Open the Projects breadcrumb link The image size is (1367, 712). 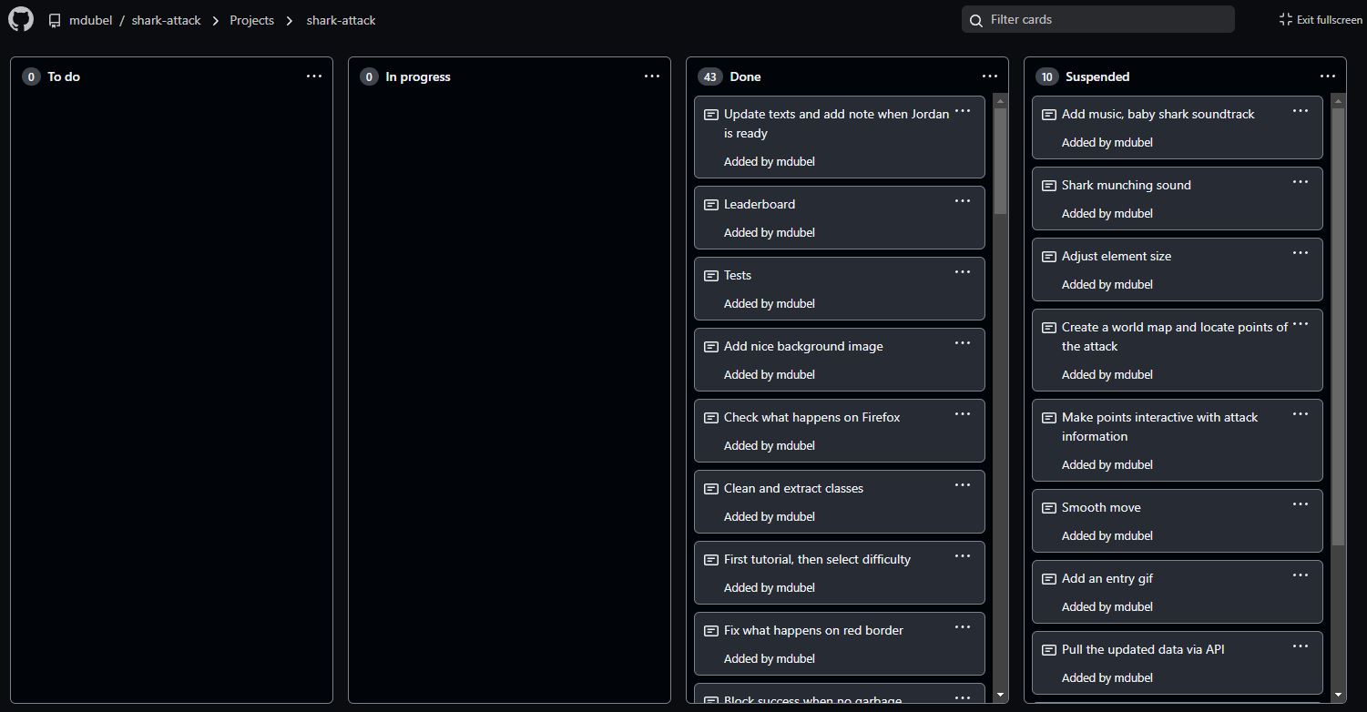pos(251,20)
